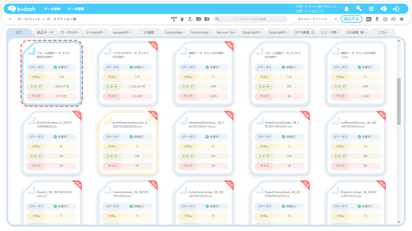Click the b→dash logo
The width and height of the screenshot is (412, 231).
coord(22,9)
